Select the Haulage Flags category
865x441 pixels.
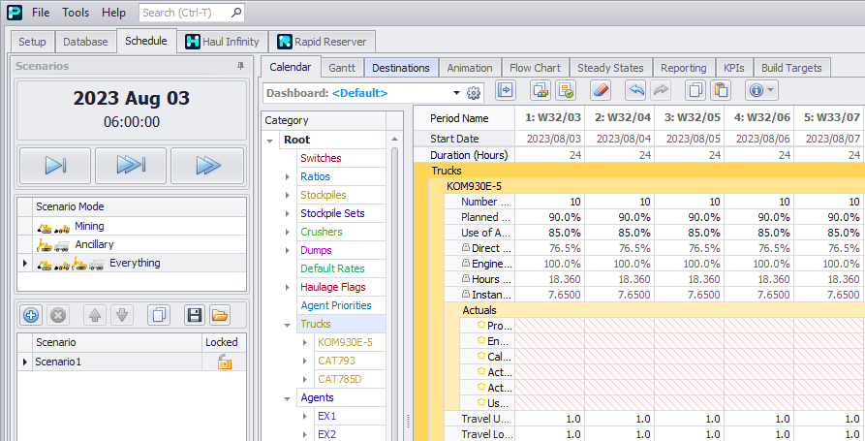pyautogui.click(x=332, y=287)
